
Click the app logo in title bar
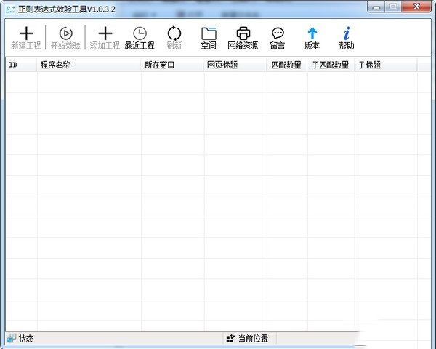point(10,9)
